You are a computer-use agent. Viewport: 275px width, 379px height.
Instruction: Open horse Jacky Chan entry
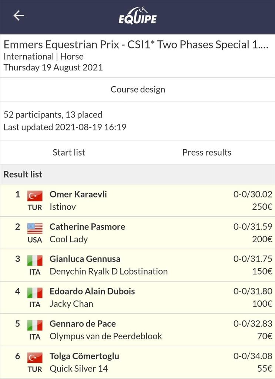point(71,304)
